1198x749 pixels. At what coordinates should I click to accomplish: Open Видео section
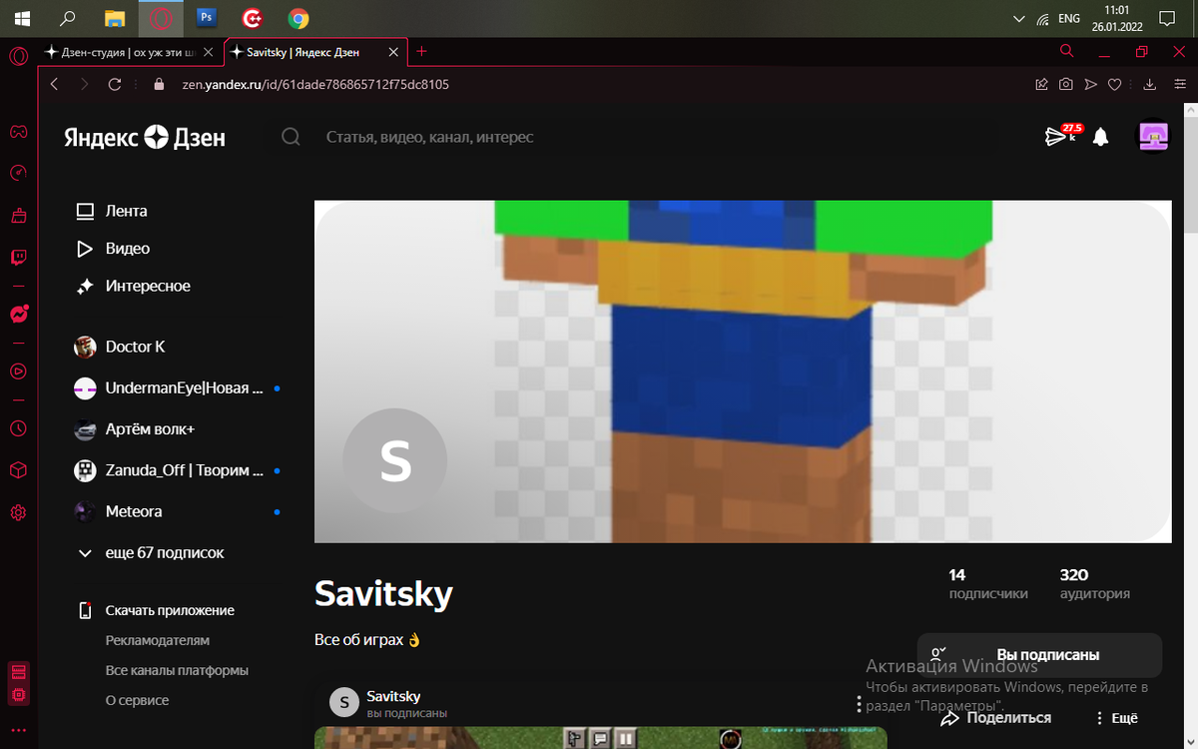(113, 249)
